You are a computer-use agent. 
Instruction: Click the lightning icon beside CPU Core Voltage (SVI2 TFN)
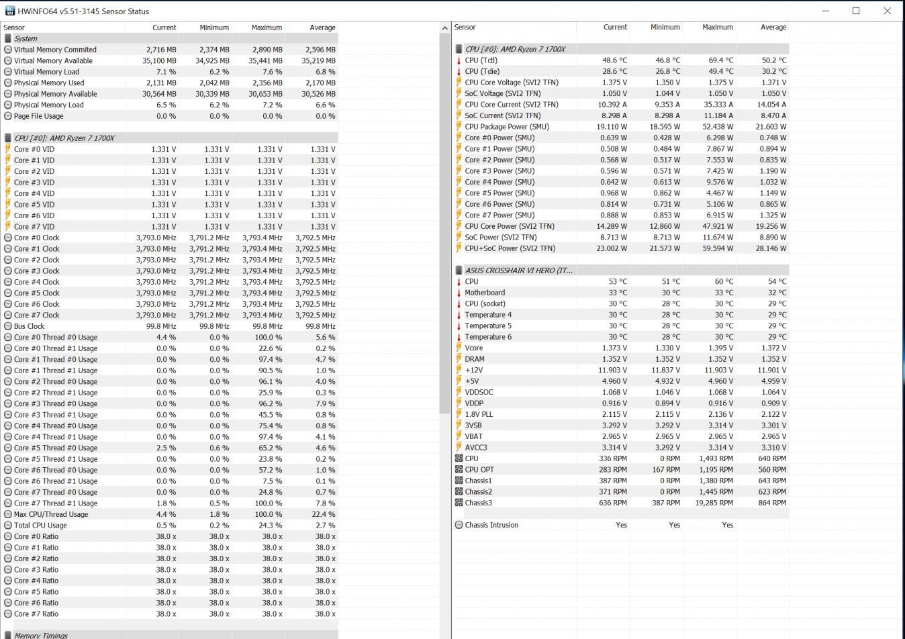pyautogui.click(x=459, y=82)
